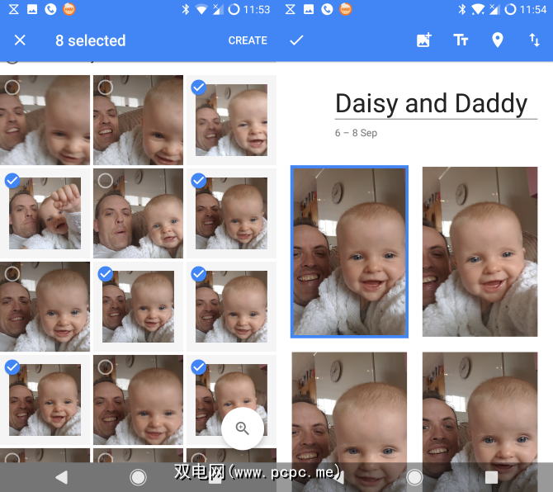Tap the Android home button on left screen
The width and height of the screenshot is (553, 492).
coord(138,477)
